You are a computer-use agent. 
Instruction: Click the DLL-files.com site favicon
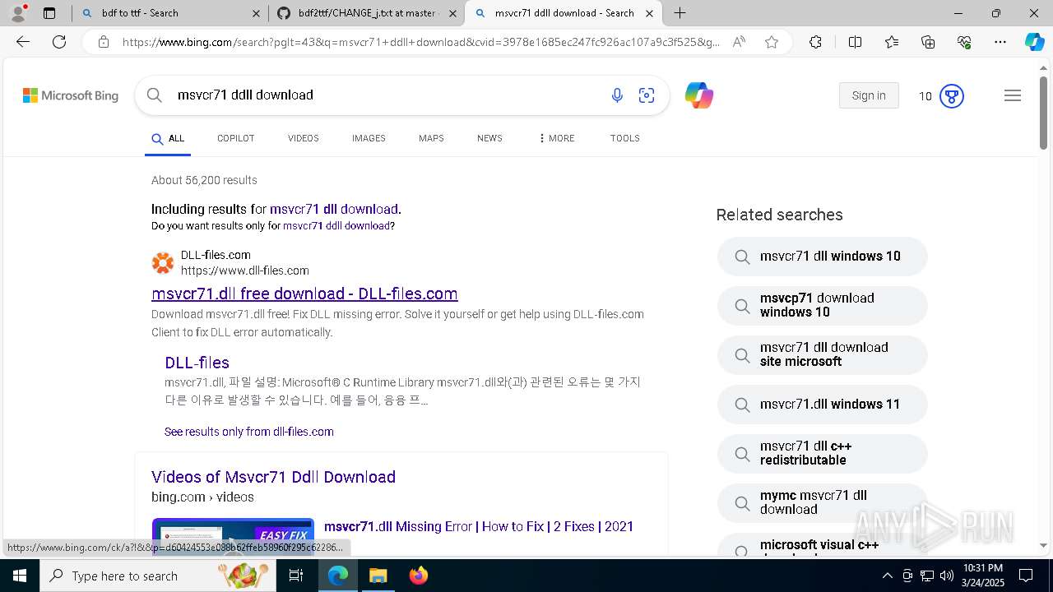click(x=163, y=263)
